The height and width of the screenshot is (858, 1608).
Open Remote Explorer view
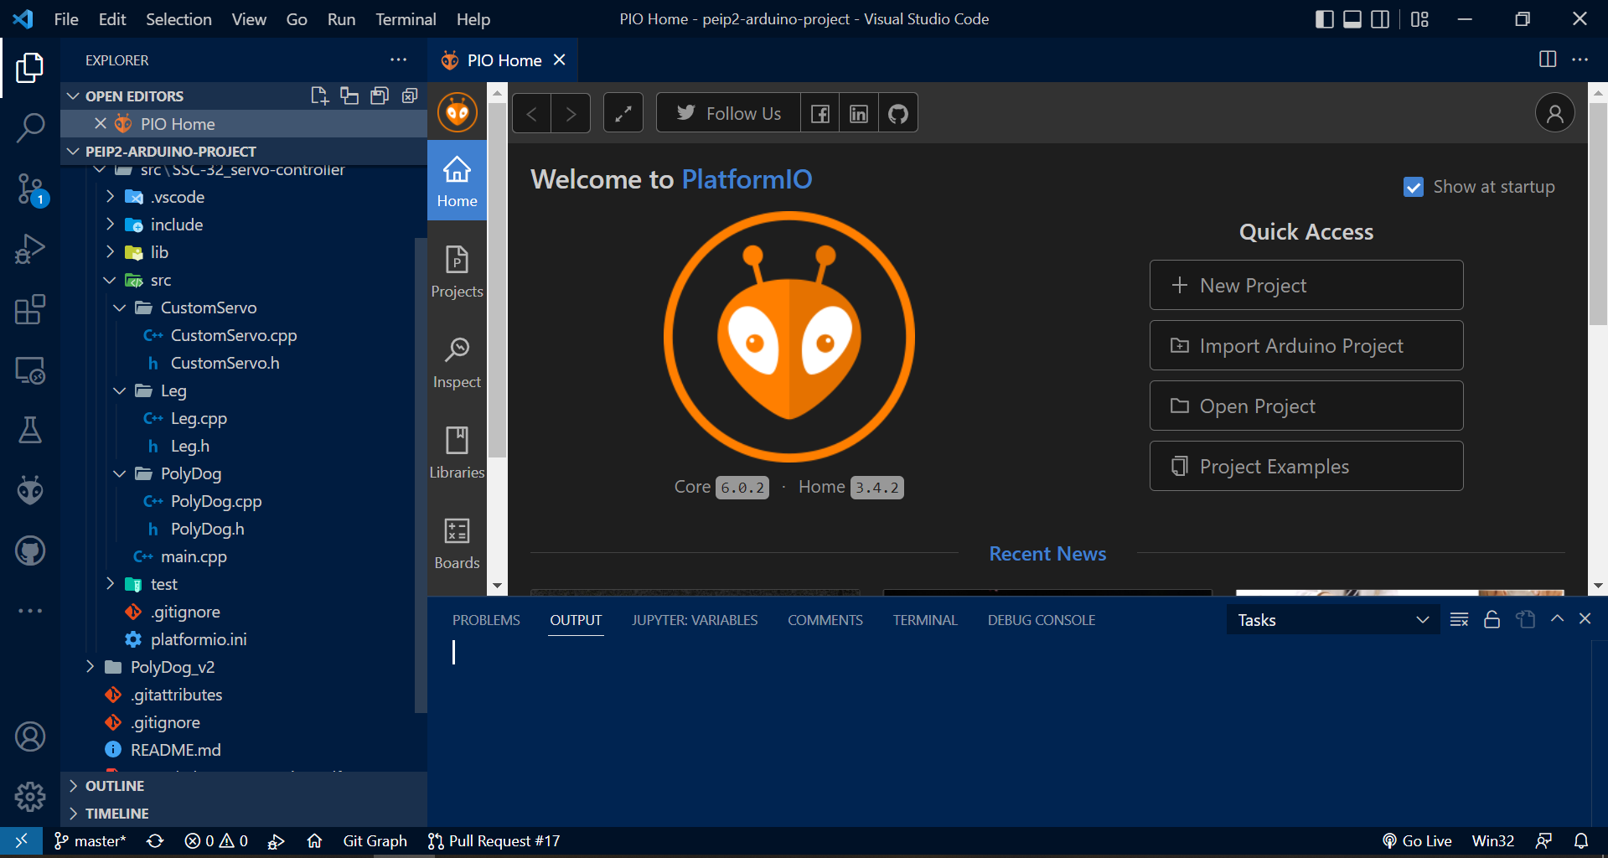click(30, 370)
